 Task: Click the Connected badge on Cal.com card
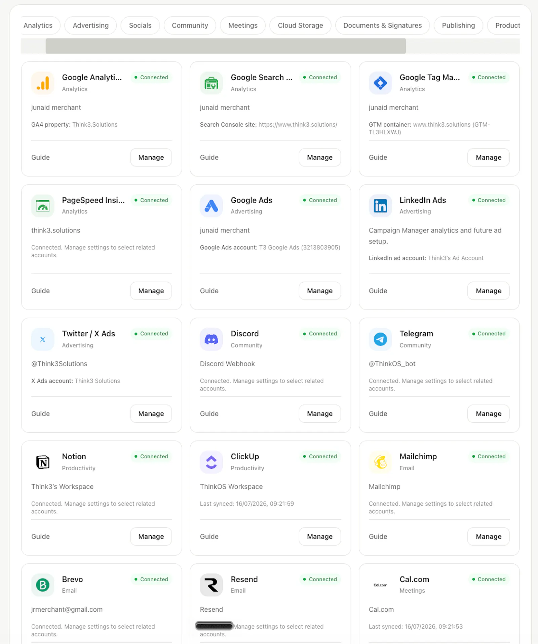[489, 579]
